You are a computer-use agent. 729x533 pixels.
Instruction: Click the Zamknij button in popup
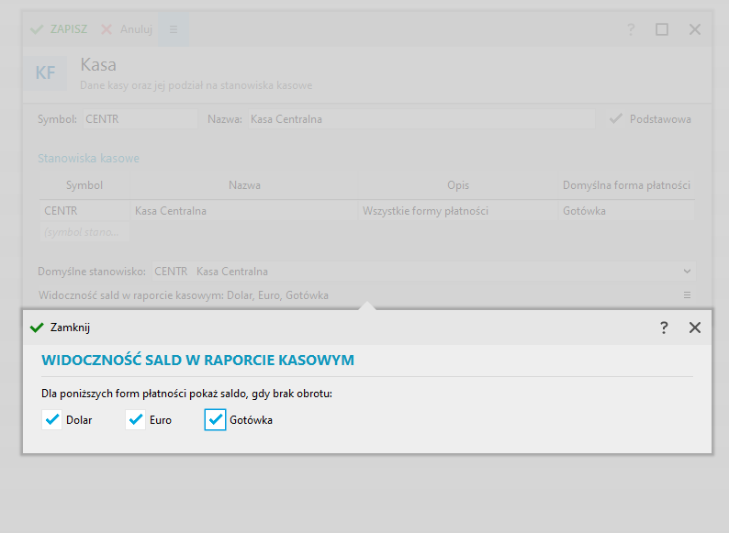coord(60,328)
